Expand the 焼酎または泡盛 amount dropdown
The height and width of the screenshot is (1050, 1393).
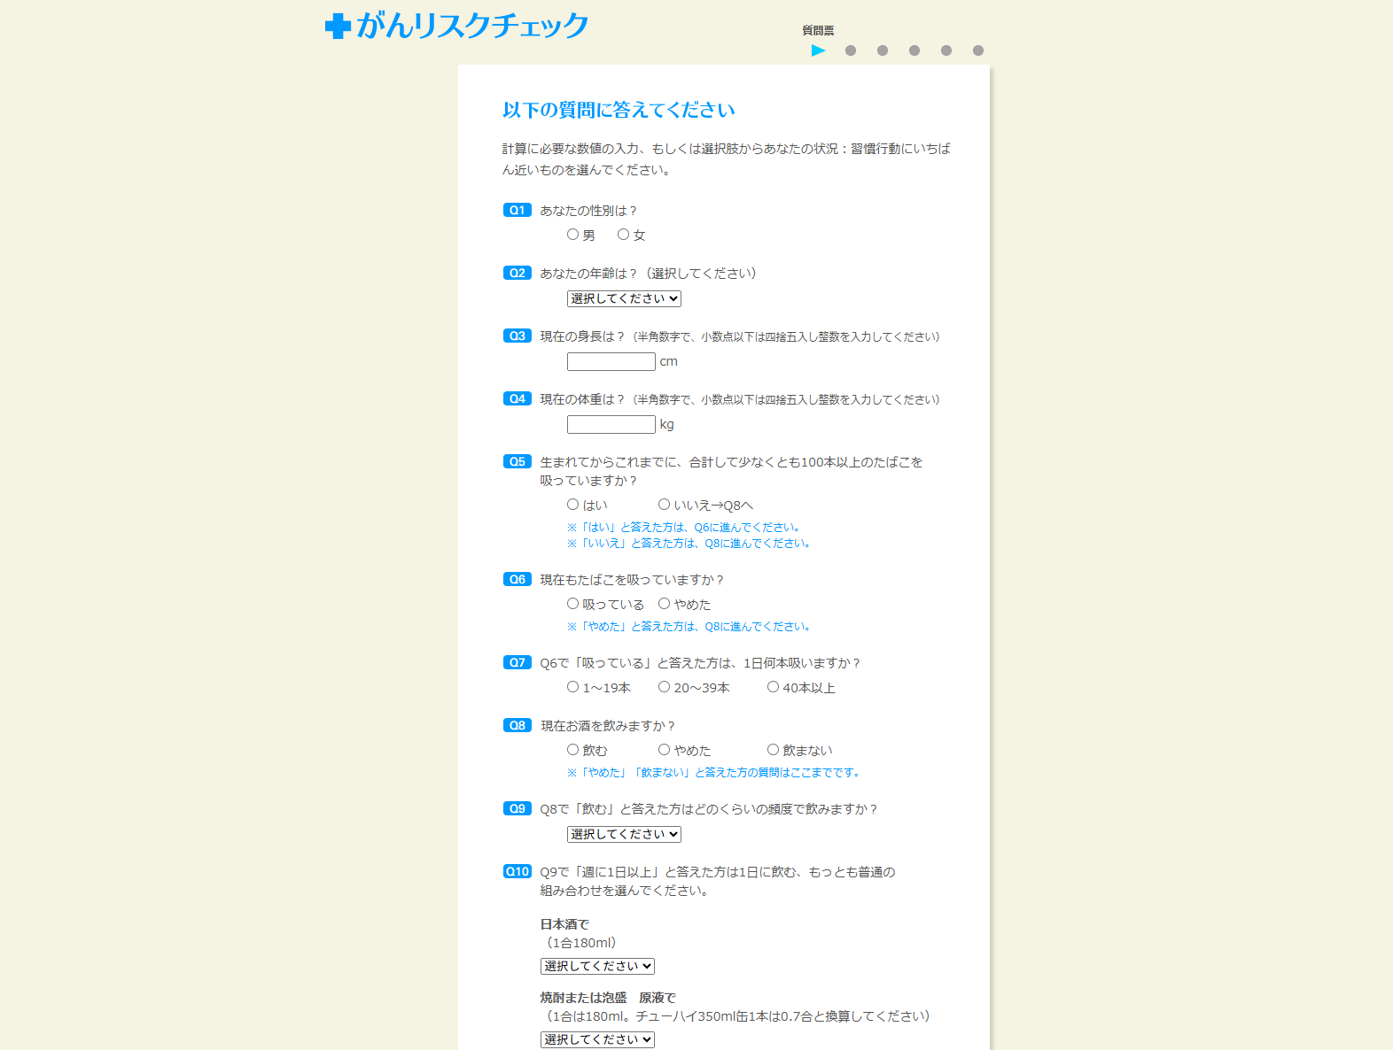click(597, 1040)
